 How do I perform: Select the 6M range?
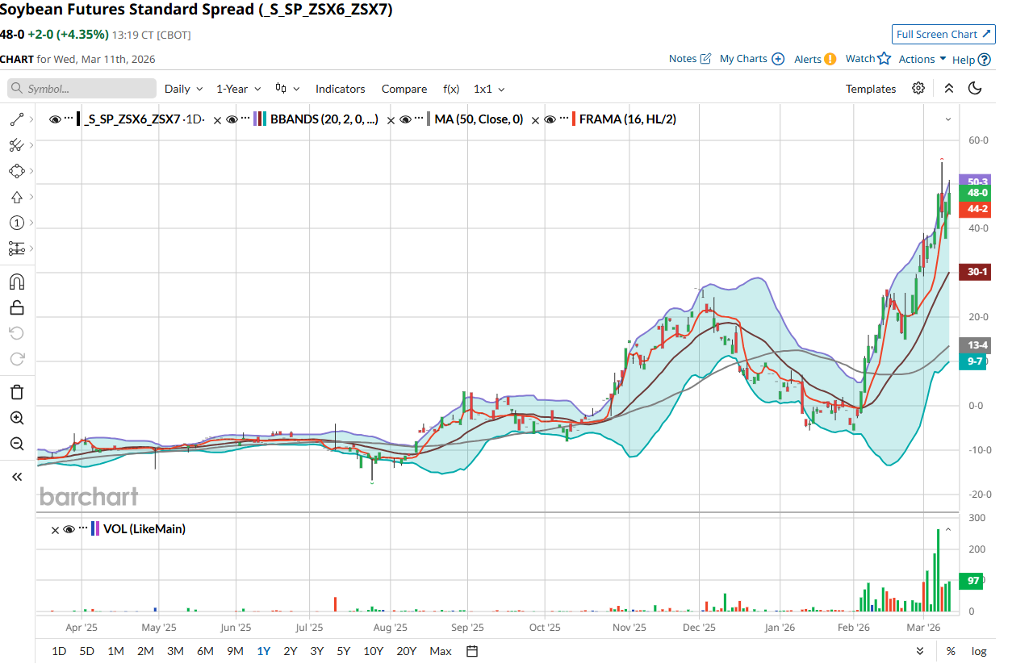tap(205, 651)
